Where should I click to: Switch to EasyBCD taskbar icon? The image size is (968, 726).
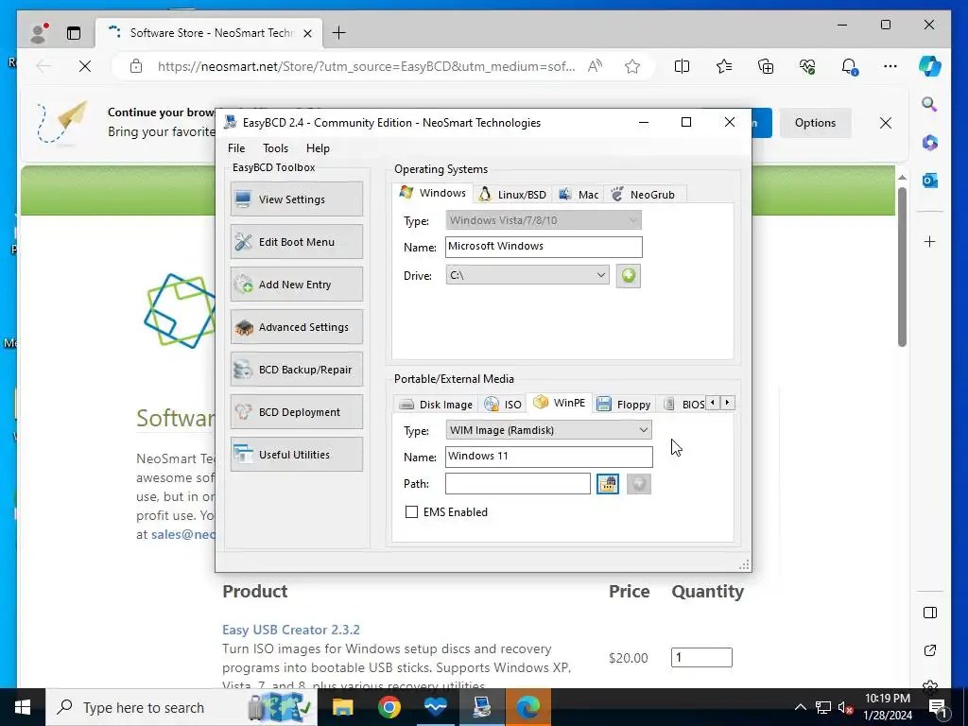point(481,707)
